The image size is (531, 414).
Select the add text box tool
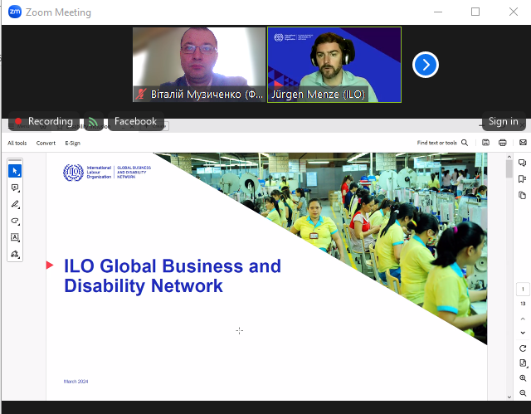click(x=15, y=237)
